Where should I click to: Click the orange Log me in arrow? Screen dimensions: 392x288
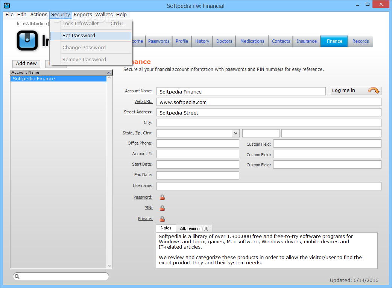click(x=374, y=90)
